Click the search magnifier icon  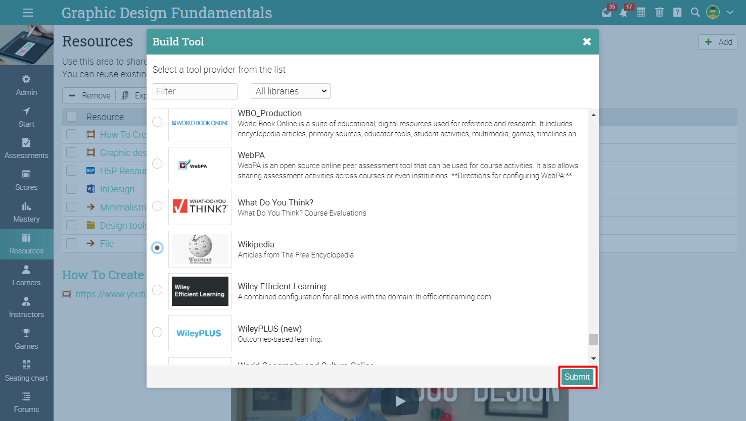point(695,13)
